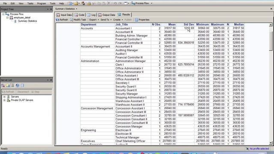Screen dimensions: 274x154
Task: Open the dropdown arrow next to New icon
Action: coord(73,3)
